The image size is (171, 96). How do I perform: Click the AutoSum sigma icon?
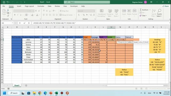(141, 10)
